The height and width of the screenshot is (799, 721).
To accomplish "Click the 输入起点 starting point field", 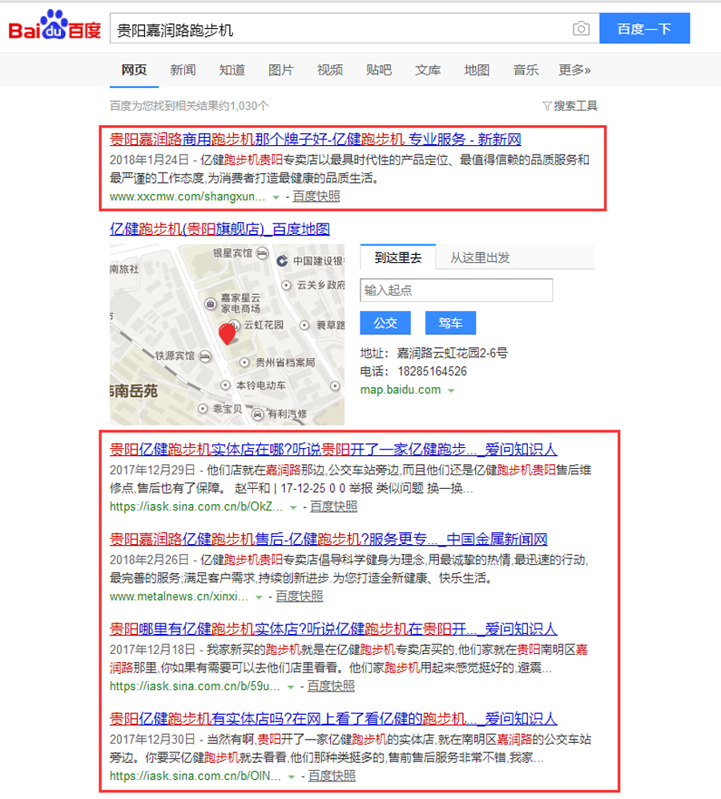I will click(456, 290).
